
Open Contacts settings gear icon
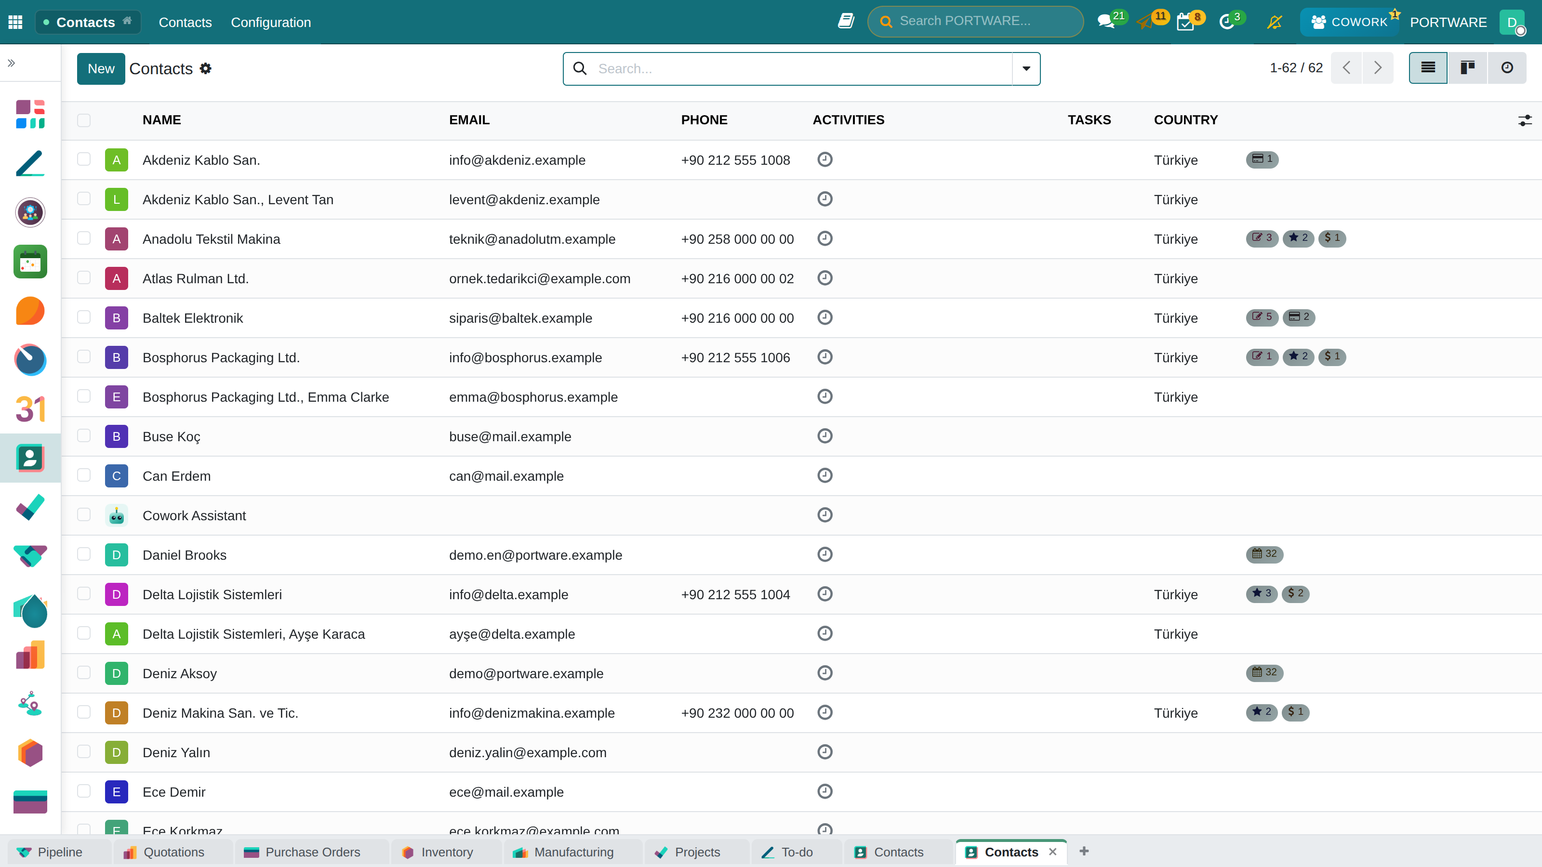tap(206, 68)
